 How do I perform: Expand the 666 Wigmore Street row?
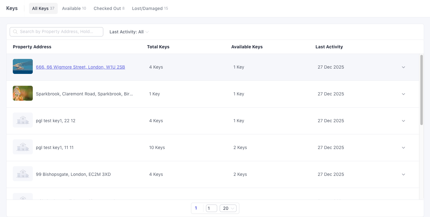[403, 67]
